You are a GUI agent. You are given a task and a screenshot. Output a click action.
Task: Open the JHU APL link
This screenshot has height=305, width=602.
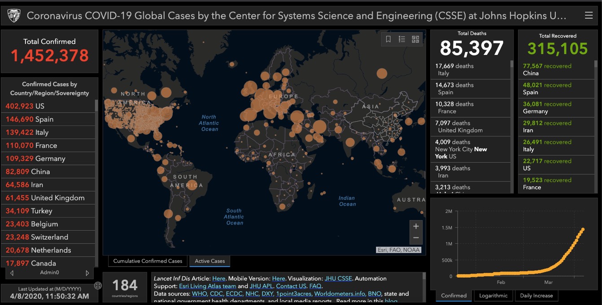pyautogui.click(x=261, y=286)
